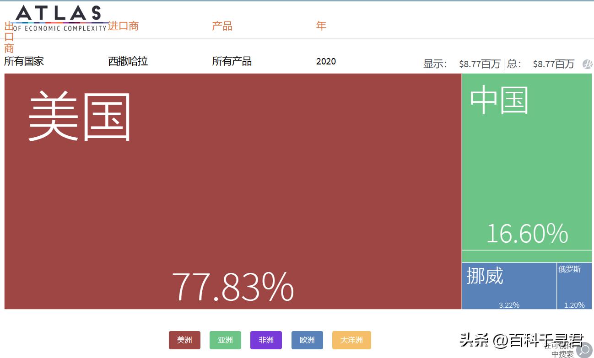The height and width of the screenshot is (358, 594).
Task: Click the 显示 value link
Action: point(479,64)
